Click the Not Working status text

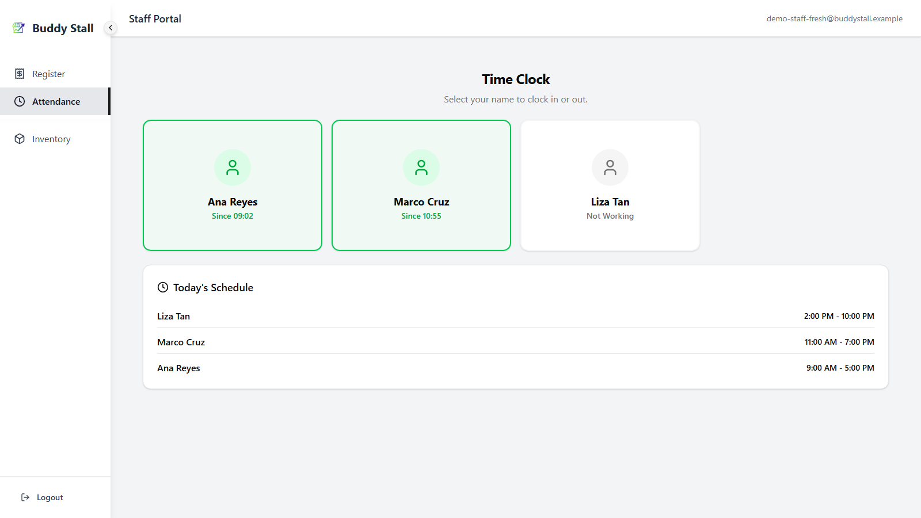[610, 216]
